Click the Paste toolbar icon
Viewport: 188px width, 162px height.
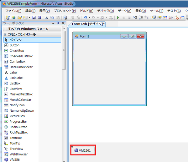point(58,18)
